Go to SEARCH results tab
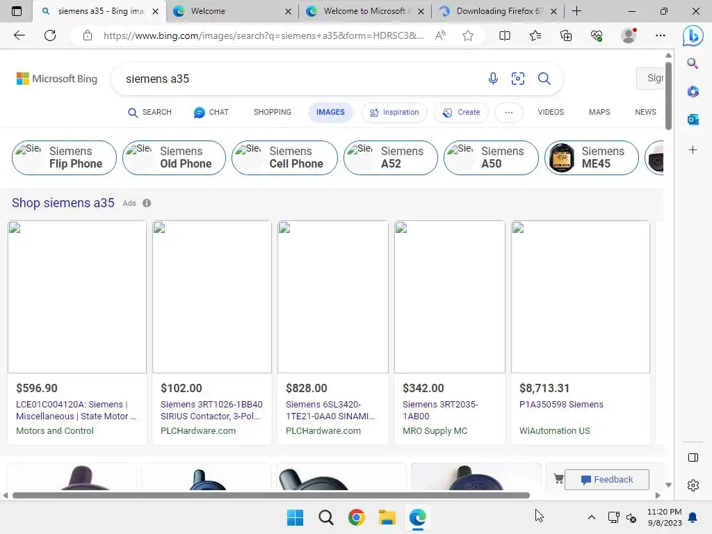The image size is (712, 534). pyautogui.click(x=150, y=112)
